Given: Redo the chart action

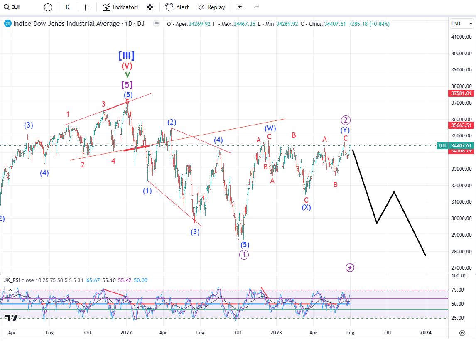Looking at the screenshot, I should point(257,7).
